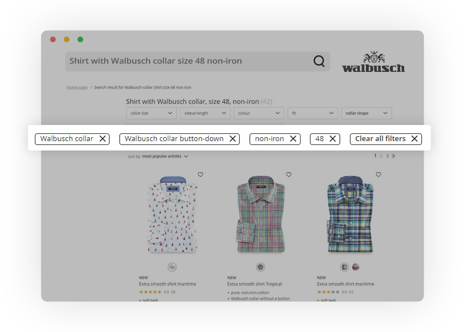Viewport: 465px width, 332px height.
Task: Click 'pure, non-iron cotton' bullet text
Action: click(x=250, y=293)
